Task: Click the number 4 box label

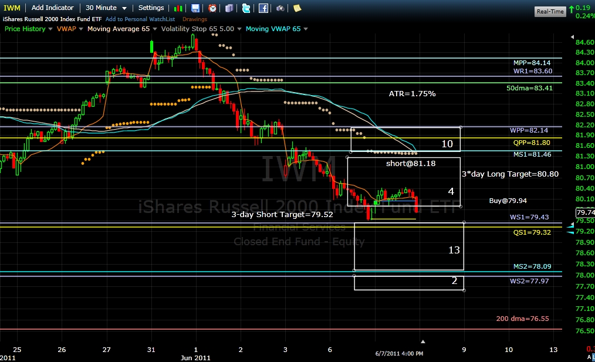Action: tap(451, 191)
